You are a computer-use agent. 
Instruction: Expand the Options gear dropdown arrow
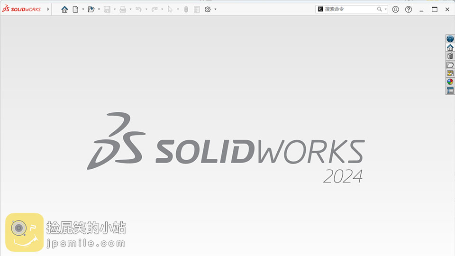pyautogui.click(x=215, y=9)
